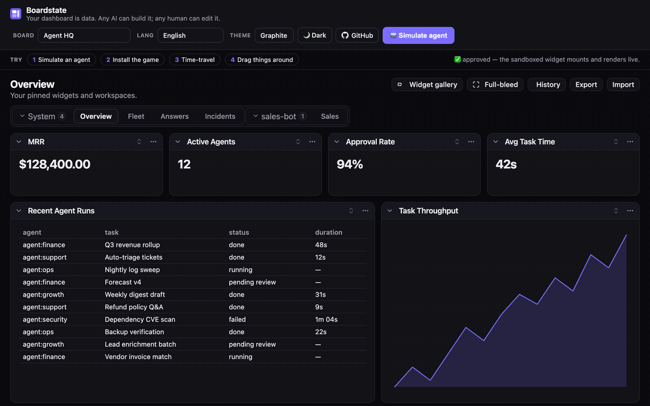
Task: Collapse the sales-bot workspace group
Action: pos(255,116)
